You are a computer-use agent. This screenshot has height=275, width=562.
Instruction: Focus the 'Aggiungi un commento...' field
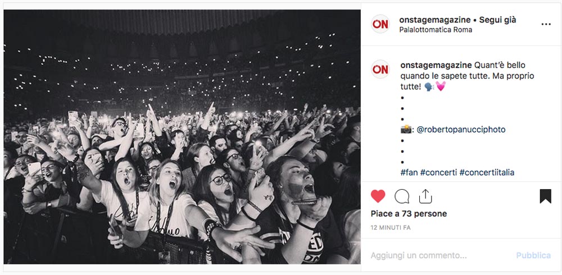click(439, 256)
